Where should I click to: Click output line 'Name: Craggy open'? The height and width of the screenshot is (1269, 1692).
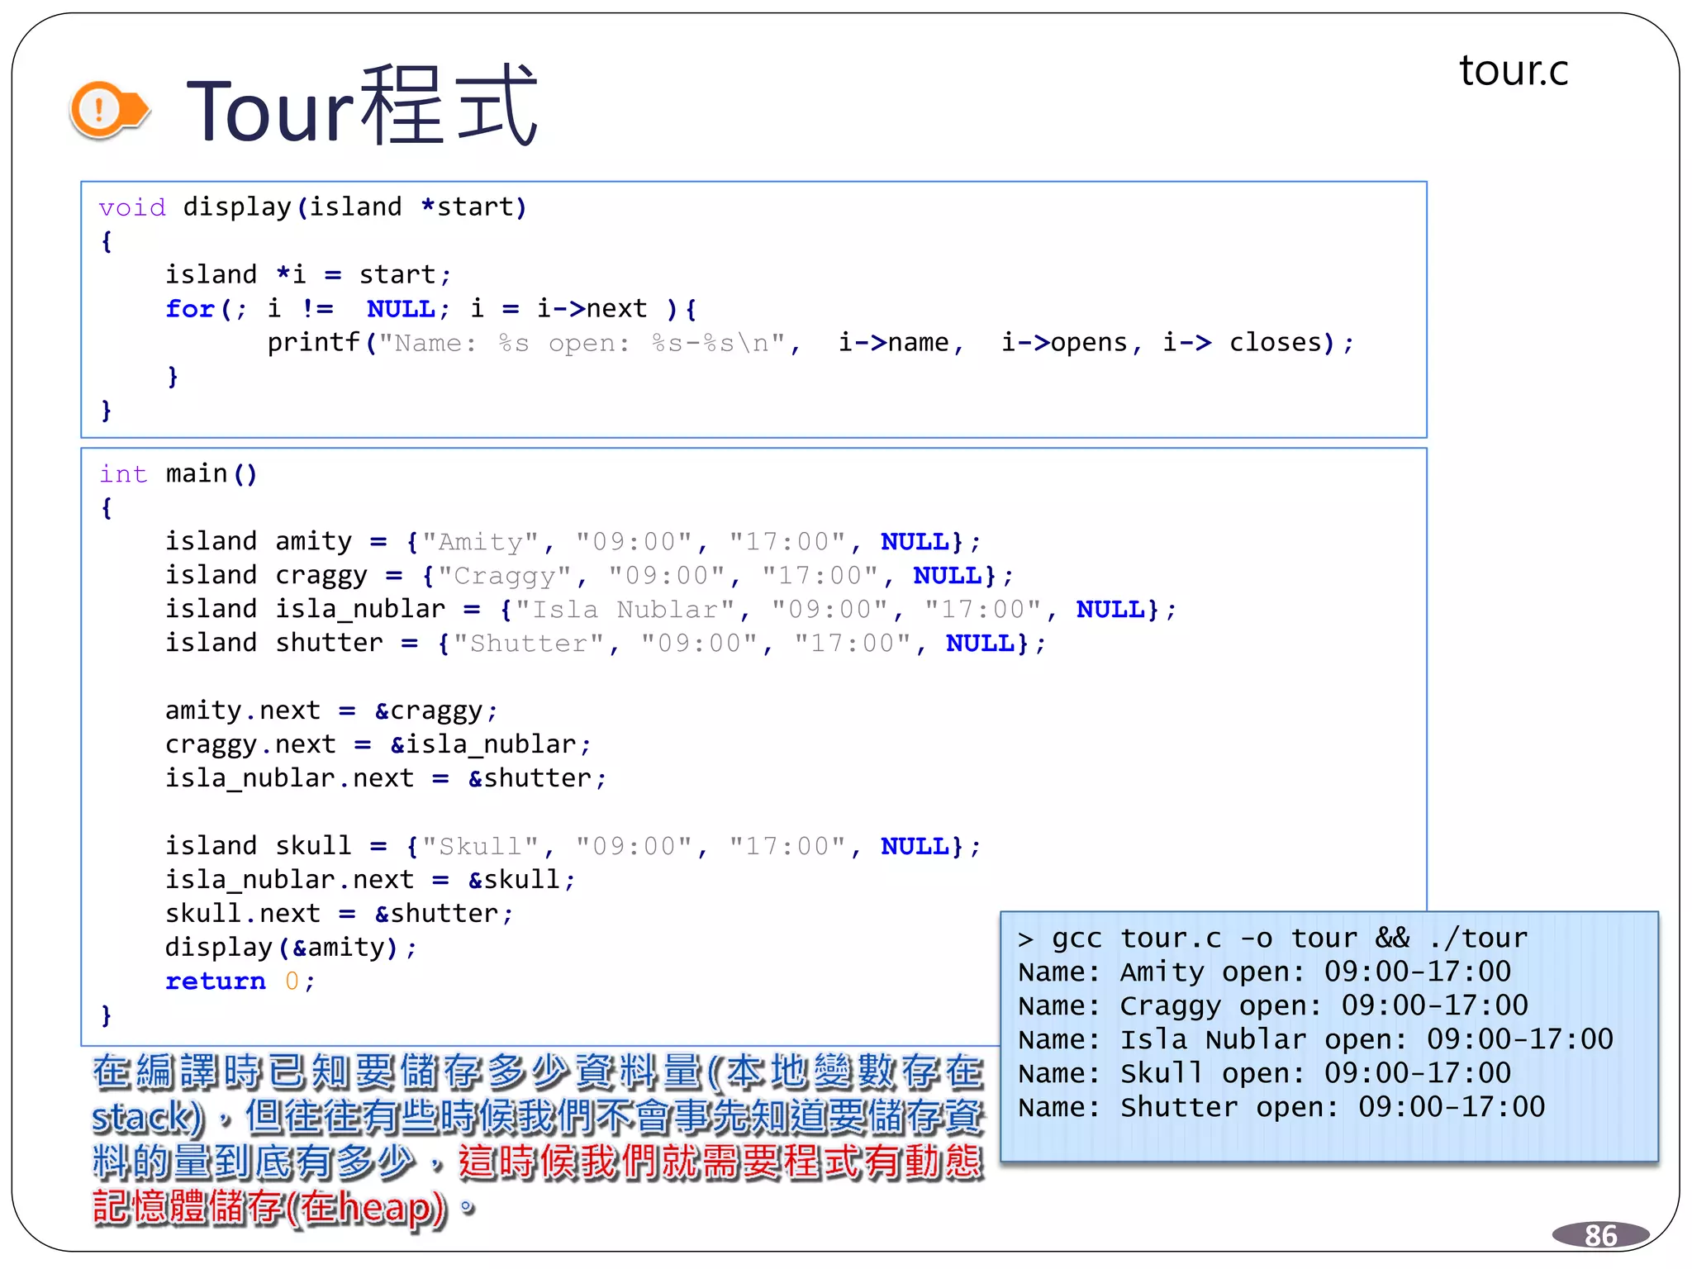point(1273,1006)
